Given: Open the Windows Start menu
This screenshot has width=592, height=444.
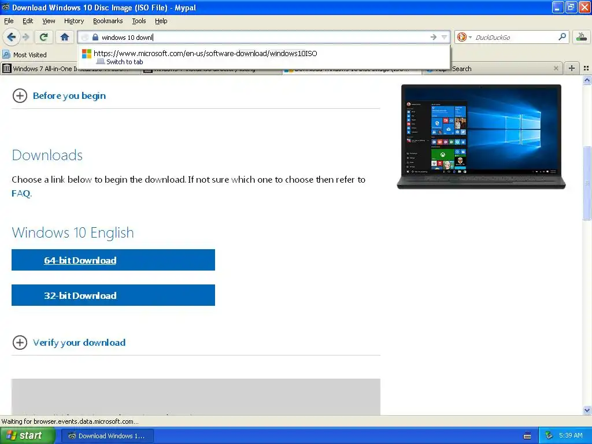Looking at the screenshot, I should [x=28, y=435].
